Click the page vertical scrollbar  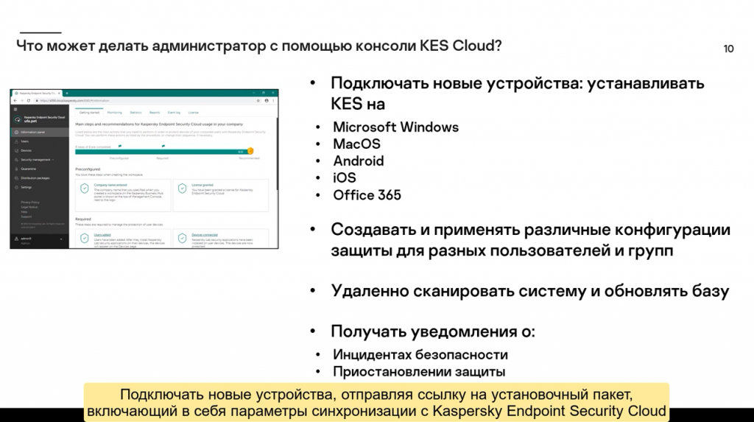tap(277, 154)
